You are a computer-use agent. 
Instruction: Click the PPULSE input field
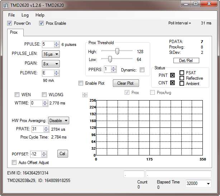click(48, 44)
